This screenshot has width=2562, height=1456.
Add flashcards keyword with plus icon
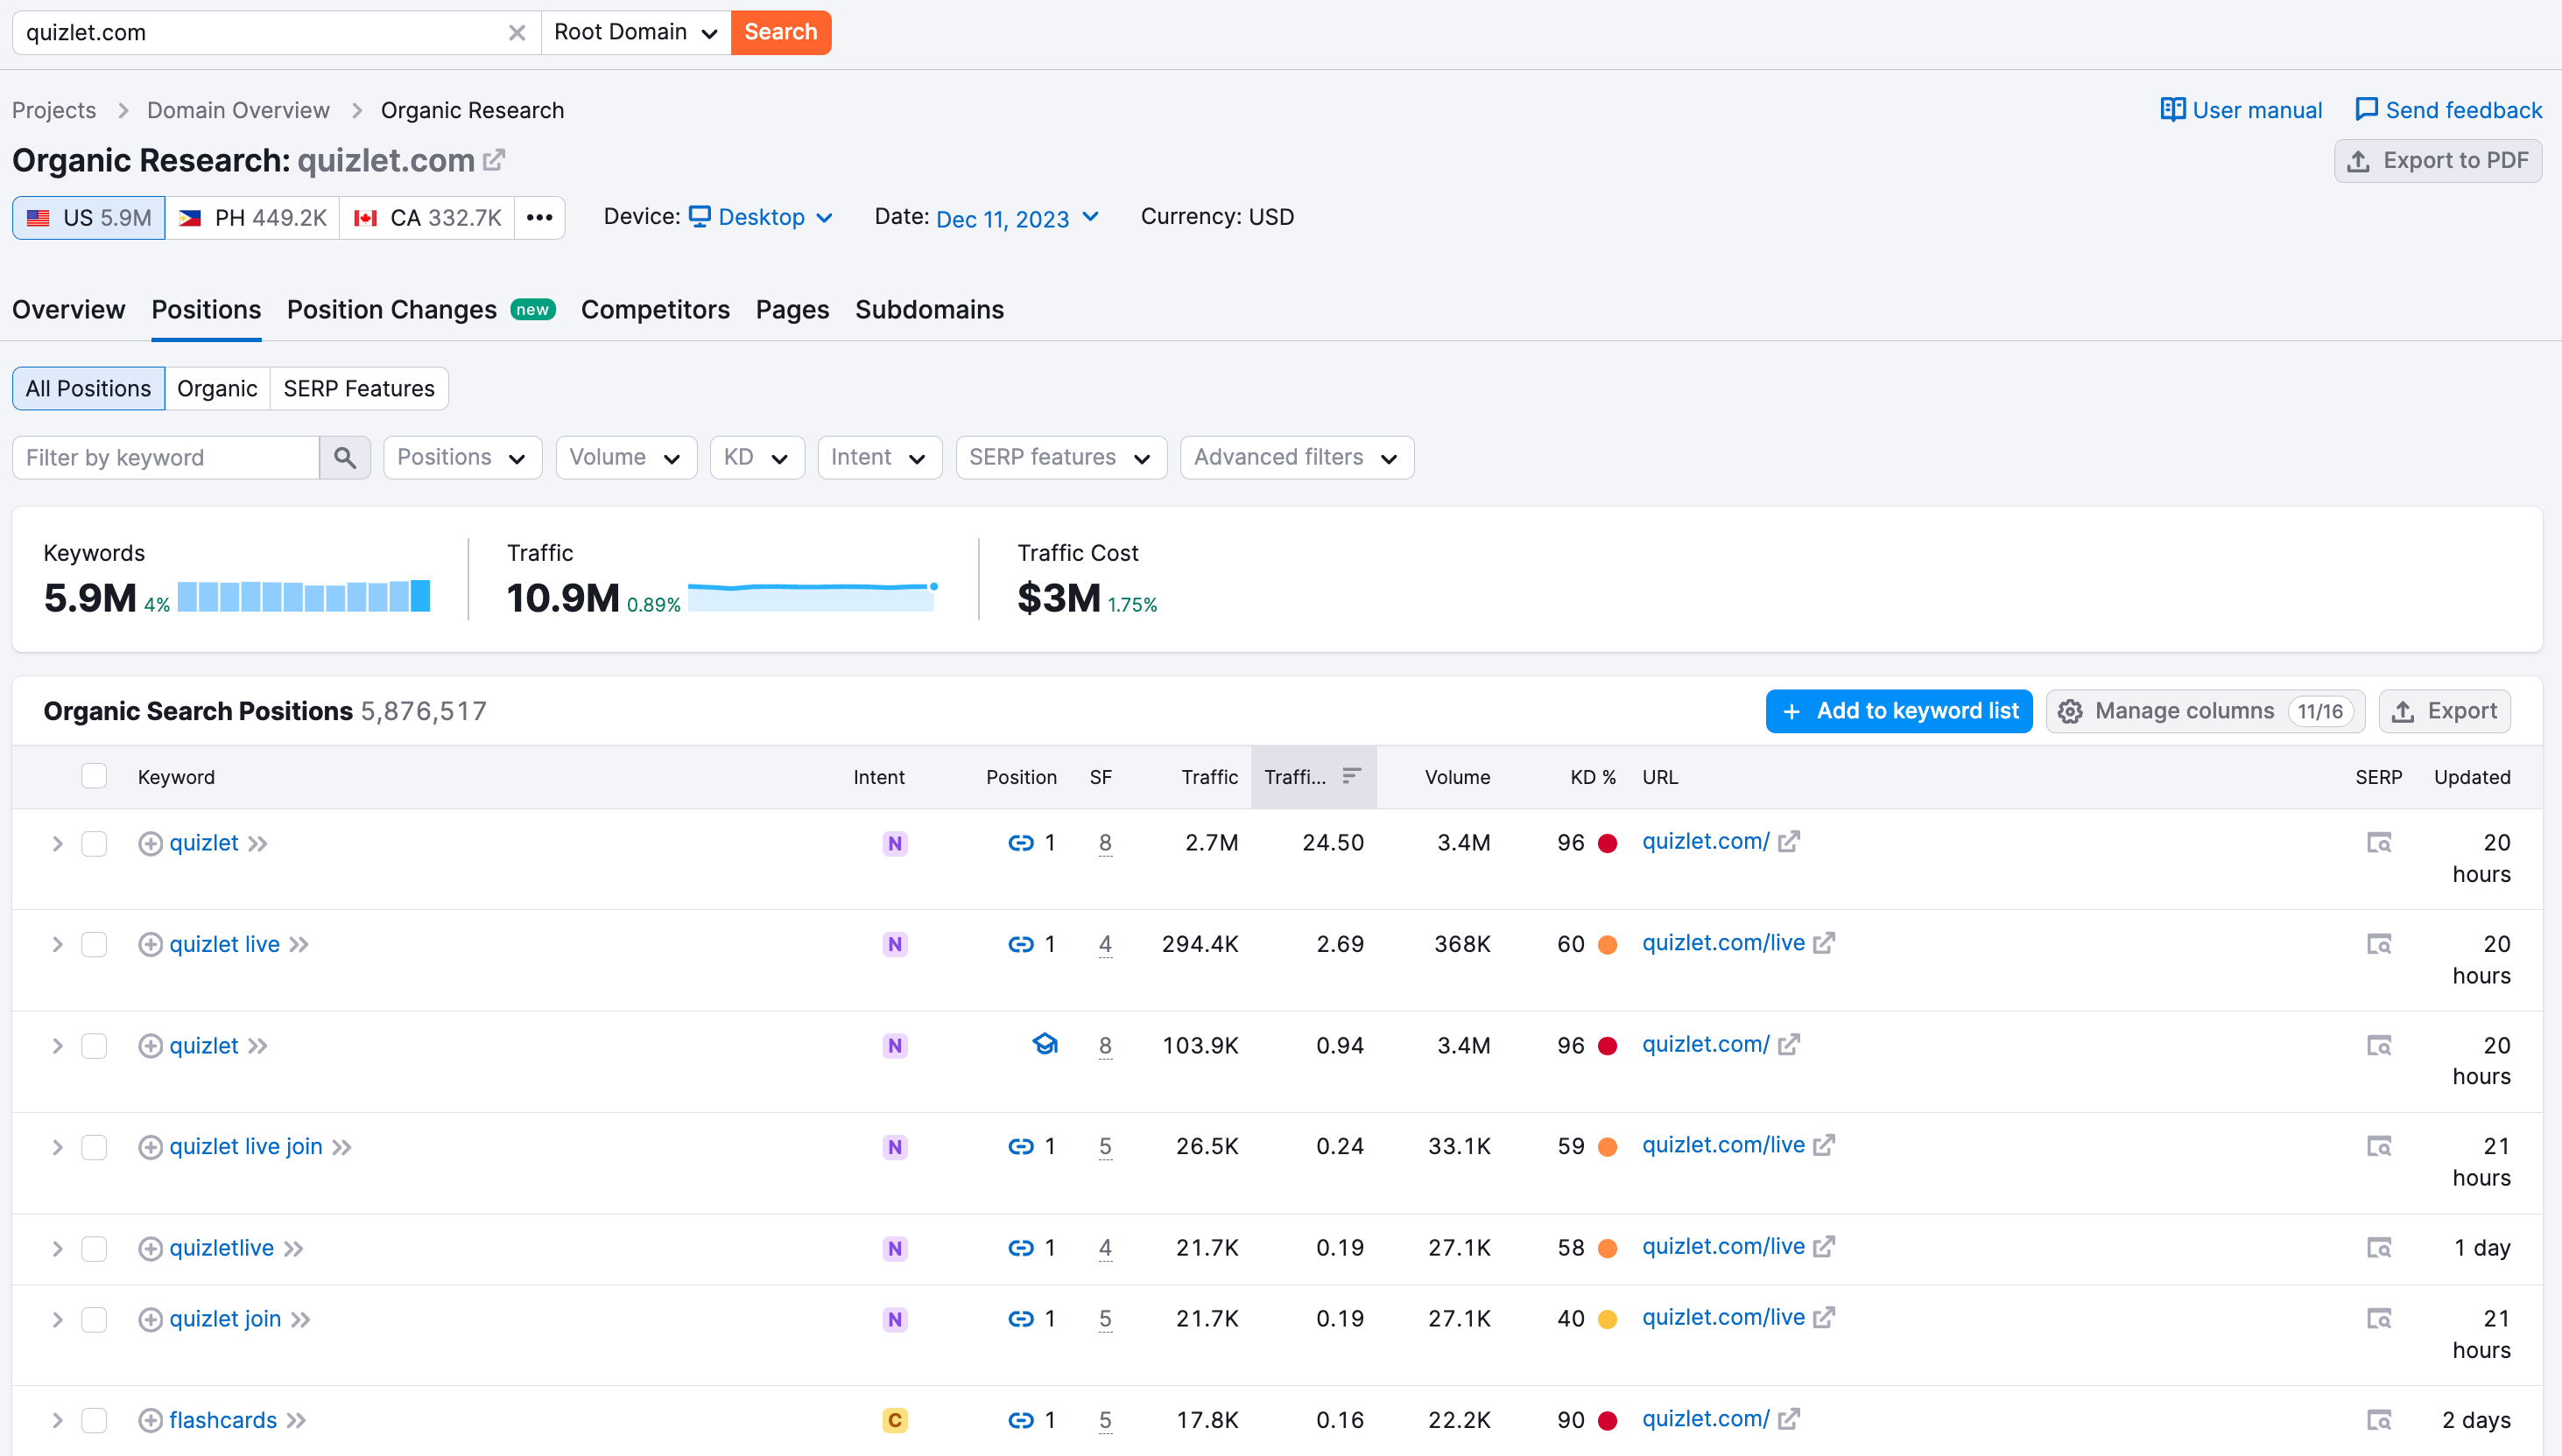[150, 1421]
